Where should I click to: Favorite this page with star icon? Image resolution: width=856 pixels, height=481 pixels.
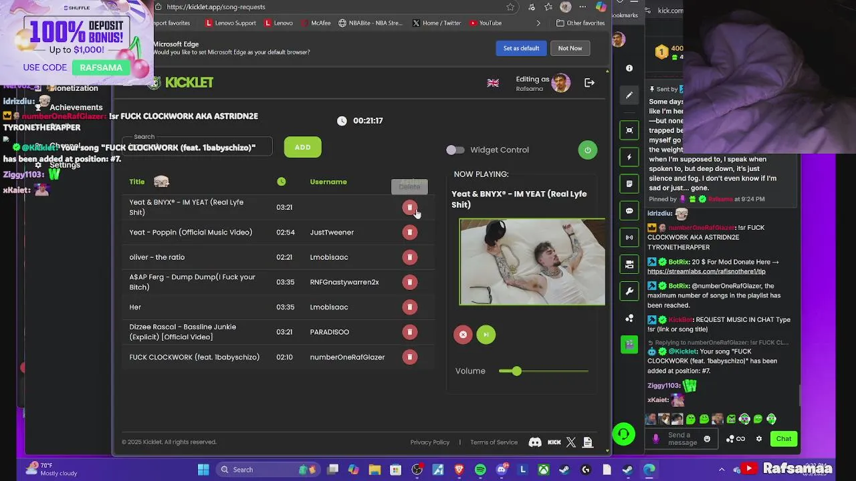(x=510, y=7)
